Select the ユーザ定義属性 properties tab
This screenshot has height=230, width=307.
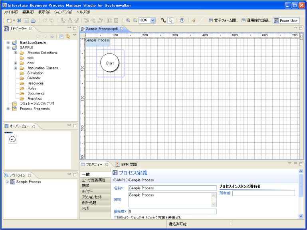tap(95, 180)
